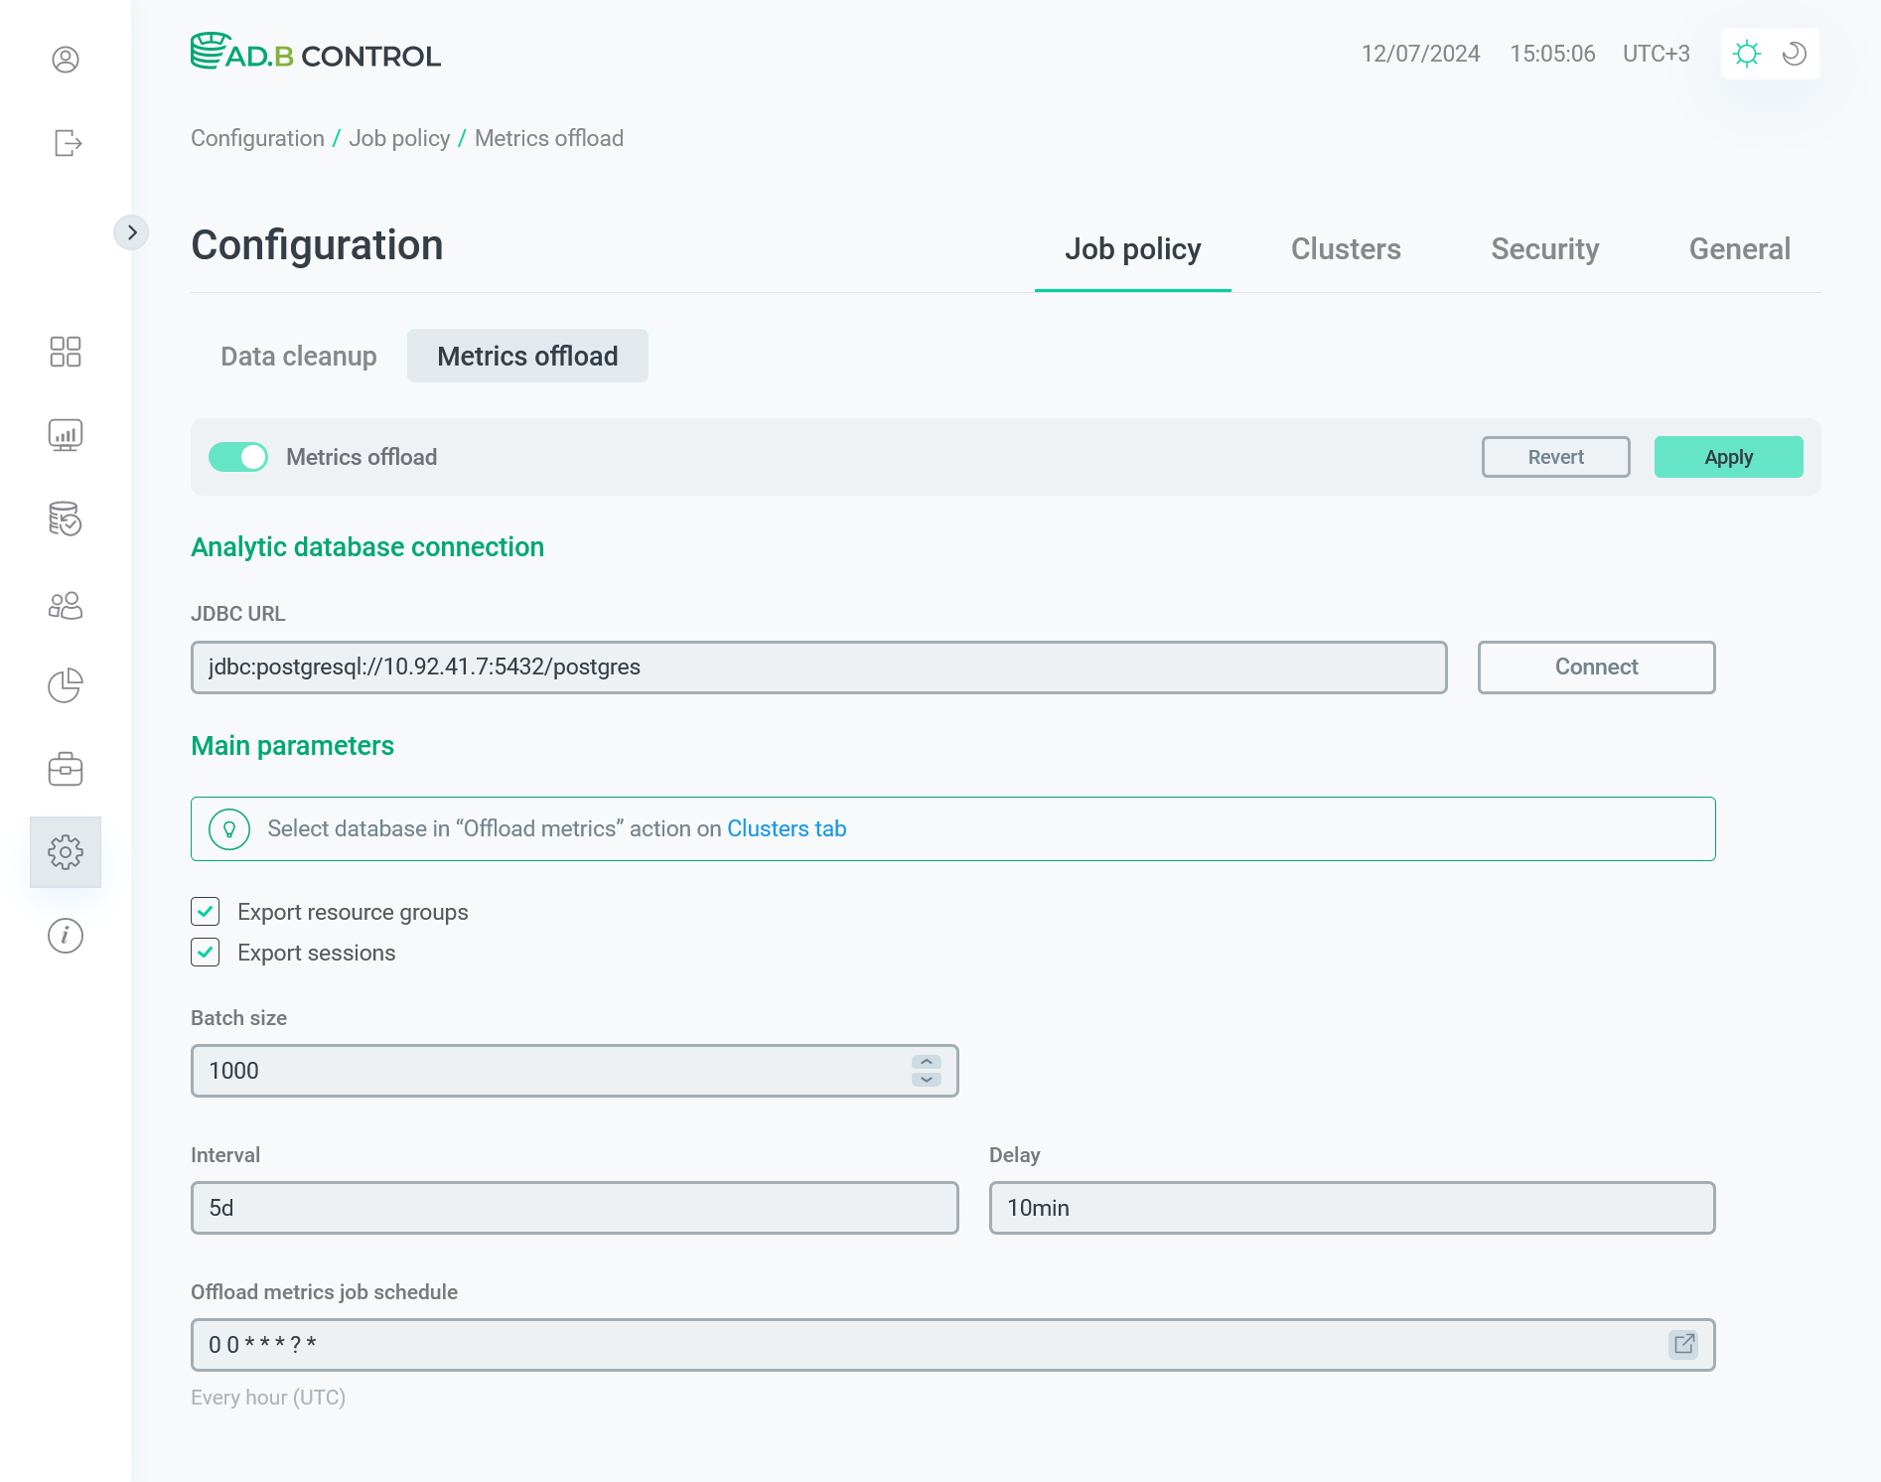Open the user profile icon in sidebar

point(66,60)
